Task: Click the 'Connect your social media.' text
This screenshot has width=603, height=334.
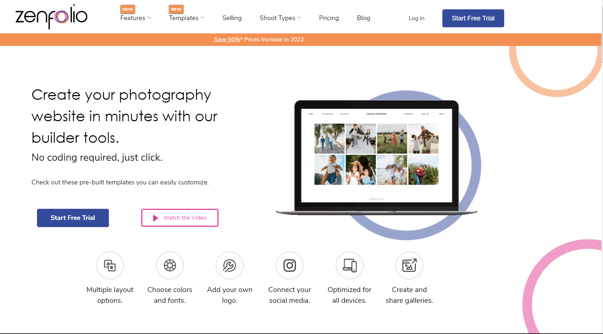Action: coord(290,295)
